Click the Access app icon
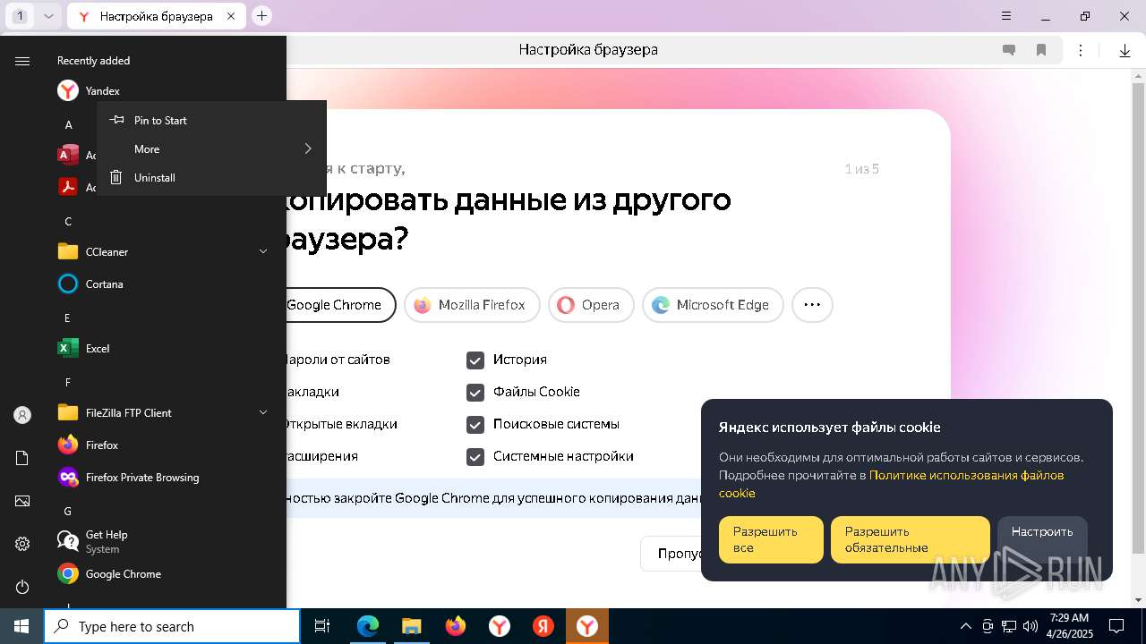 click(67, 155)
